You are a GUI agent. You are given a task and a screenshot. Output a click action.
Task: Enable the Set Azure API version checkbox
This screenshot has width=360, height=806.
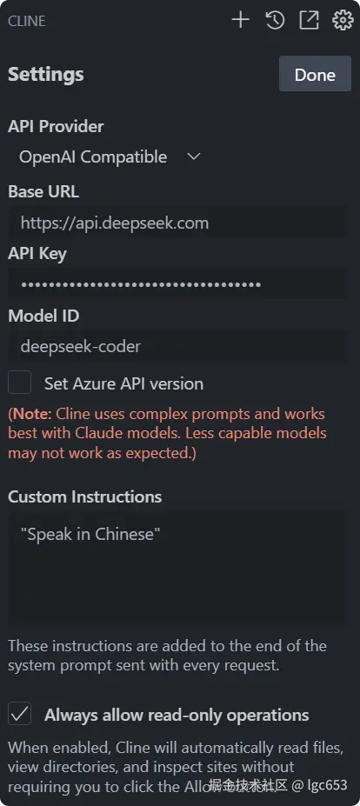pos(19,383)
